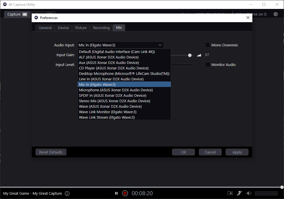284x199 pixels.
Task: Click the Apply button
Action: [237, 152]
